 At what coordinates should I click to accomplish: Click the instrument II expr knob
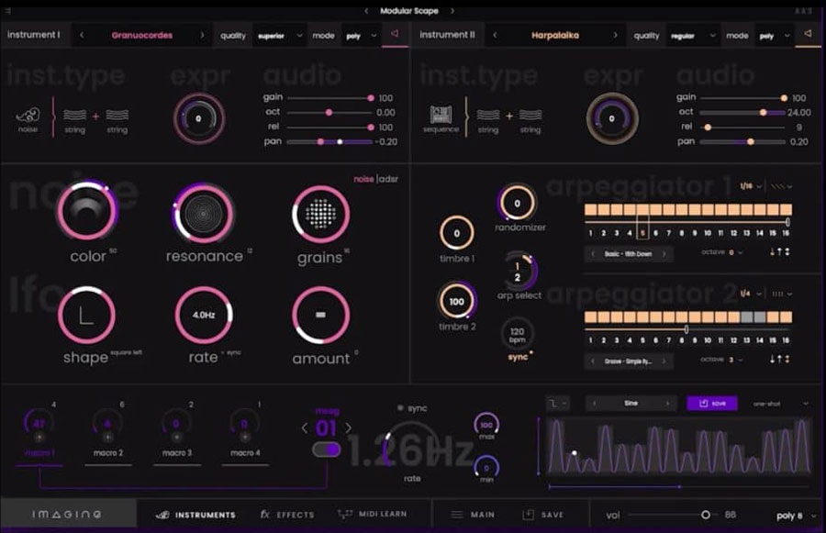coord(611,118)
